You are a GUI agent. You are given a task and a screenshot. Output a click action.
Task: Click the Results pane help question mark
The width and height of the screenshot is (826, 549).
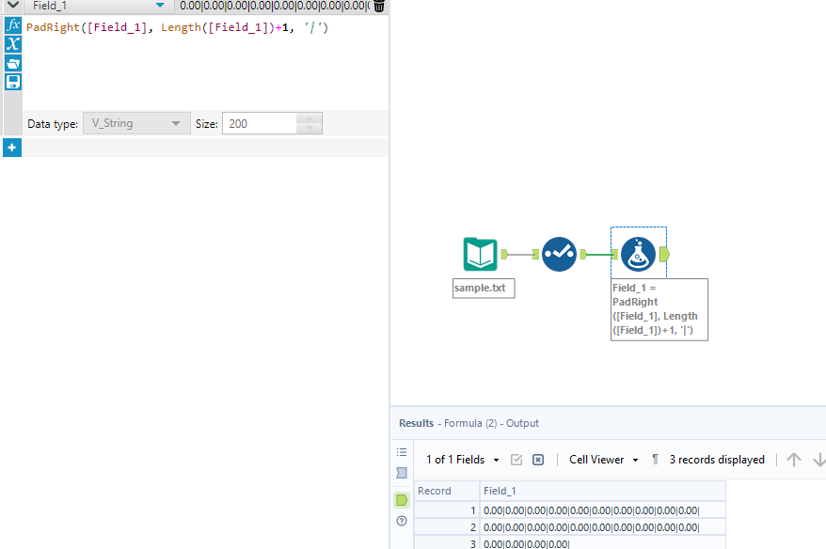click(402, 520)
